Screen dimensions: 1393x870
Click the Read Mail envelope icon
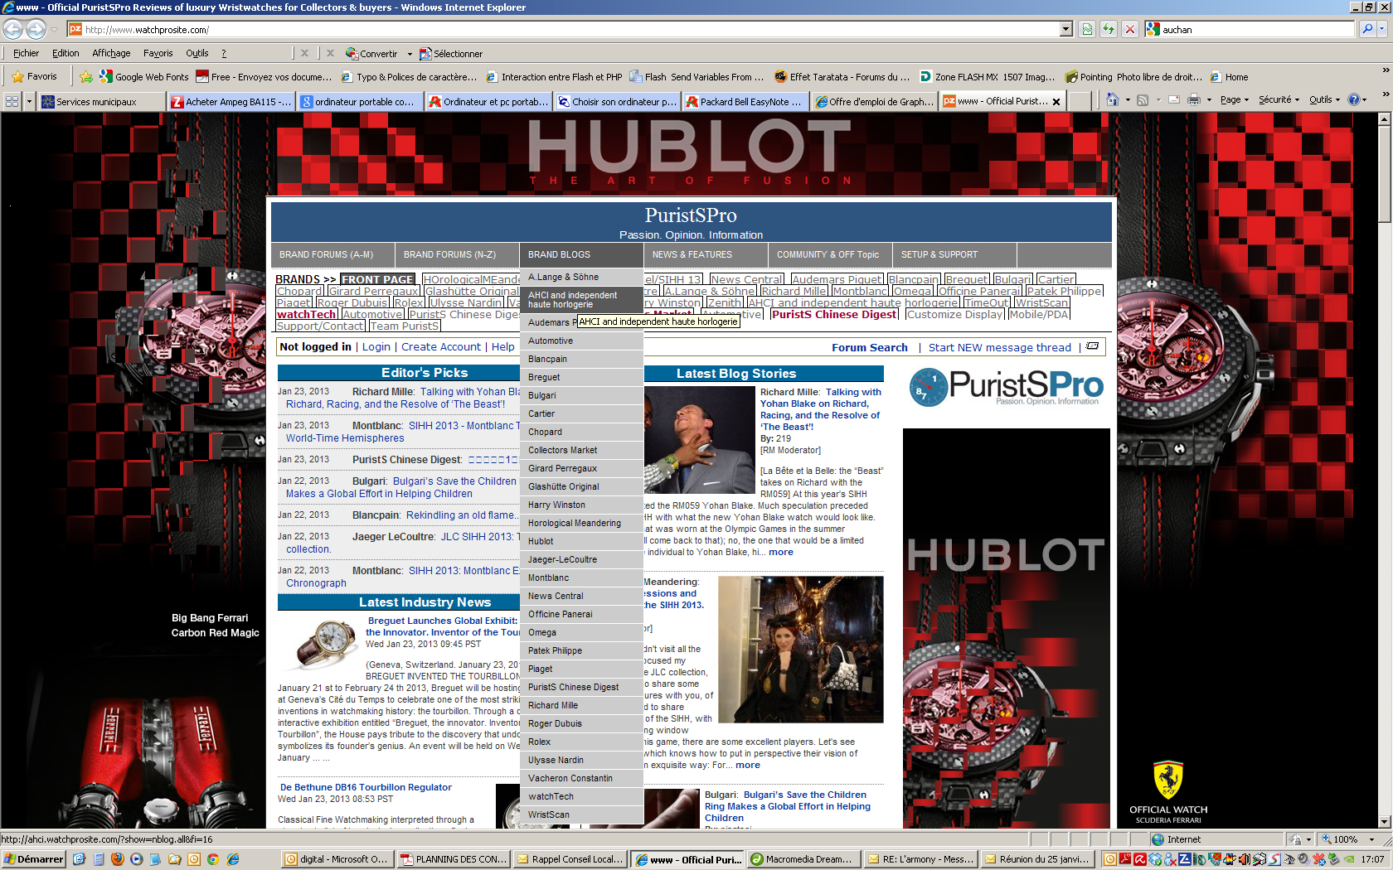click(1174, 100)
